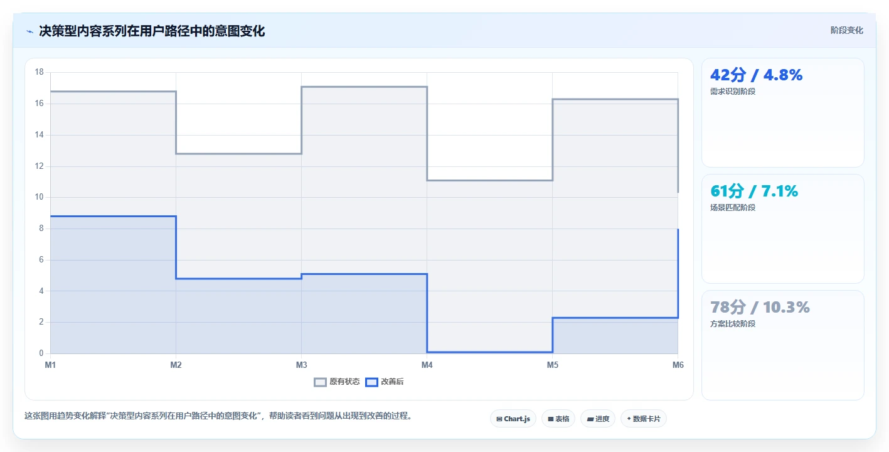The image size is (889, 452).
Task: Click the M1 x-axis label
Action: (x=50, y=365)
